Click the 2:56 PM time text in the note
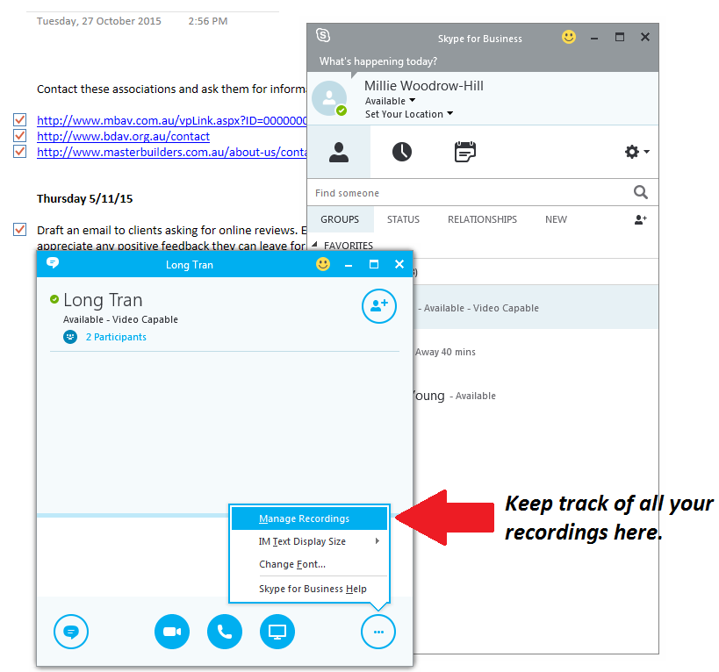 point(208,21)
